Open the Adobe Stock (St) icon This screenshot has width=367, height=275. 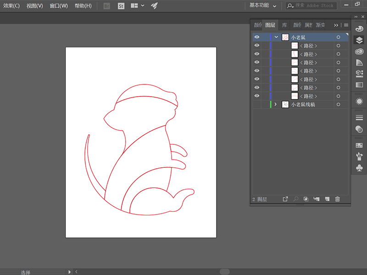pyautogui.click(x=121, y=6)
